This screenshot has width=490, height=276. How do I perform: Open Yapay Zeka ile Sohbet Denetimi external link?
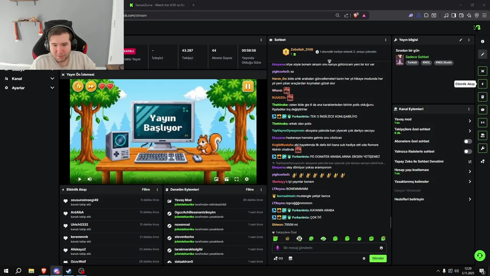(470, 161)
